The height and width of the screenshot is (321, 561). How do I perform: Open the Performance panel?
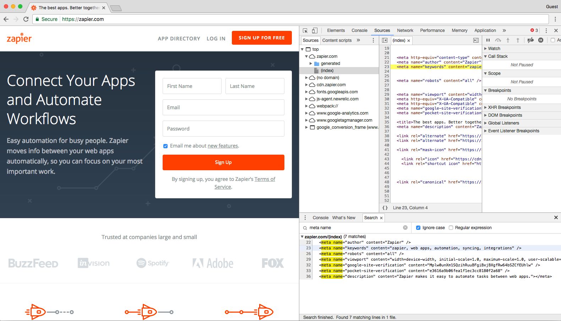[432, 31]
